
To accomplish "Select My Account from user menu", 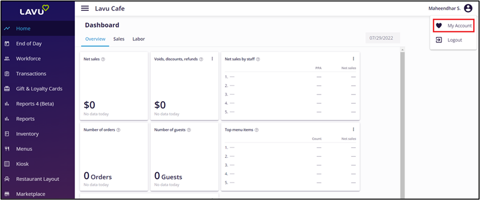I will [x=459, y=26].
